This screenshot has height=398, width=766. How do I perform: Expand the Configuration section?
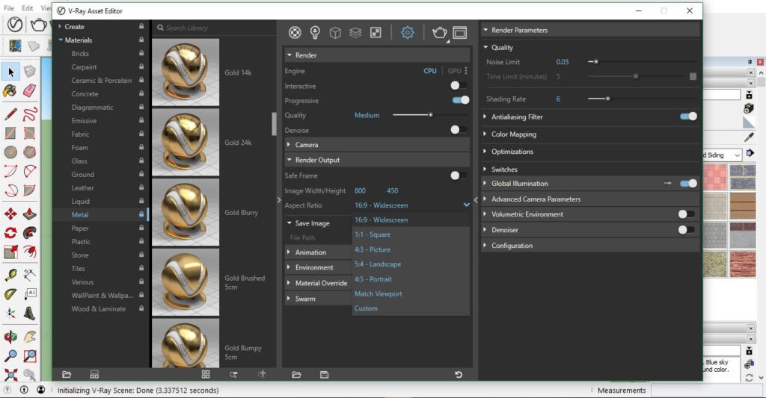pyautogui.click(x=590, y=246)
